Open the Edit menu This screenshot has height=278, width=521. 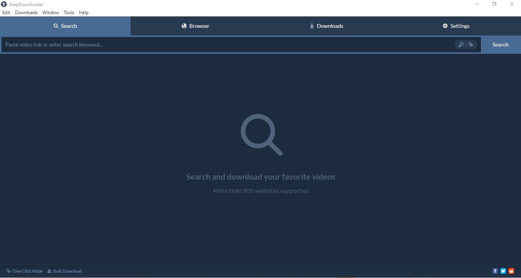pyautogui.click(x=6, y=13)
